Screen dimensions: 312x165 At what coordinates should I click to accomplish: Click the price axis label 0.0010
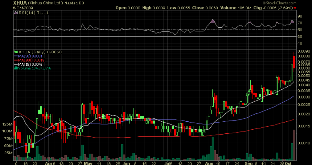coord(303,143)
